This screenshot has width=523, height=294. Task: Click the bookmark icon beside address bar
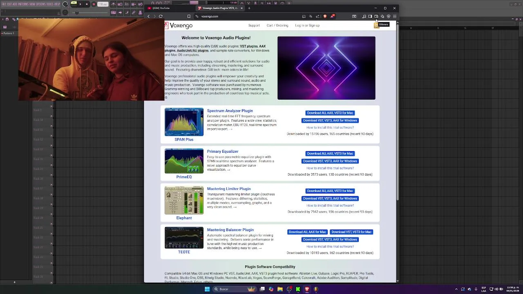click(x=189, y=16)
